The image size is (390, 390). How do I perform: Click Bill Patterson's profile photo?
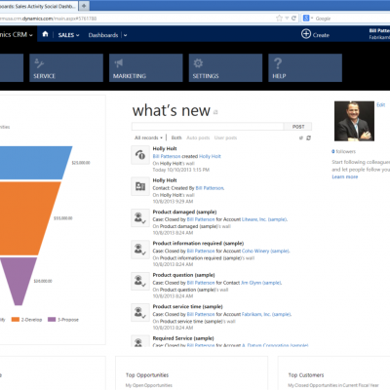point(354,121)
